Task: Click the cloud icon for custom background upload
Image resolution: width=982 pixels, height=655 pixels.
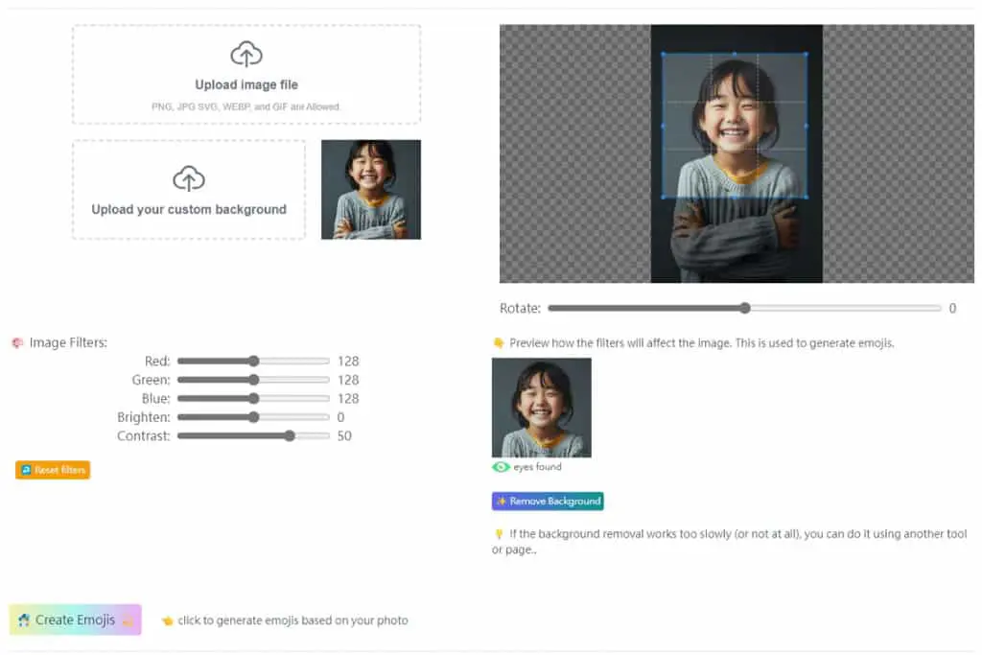Action: point(189,178)
